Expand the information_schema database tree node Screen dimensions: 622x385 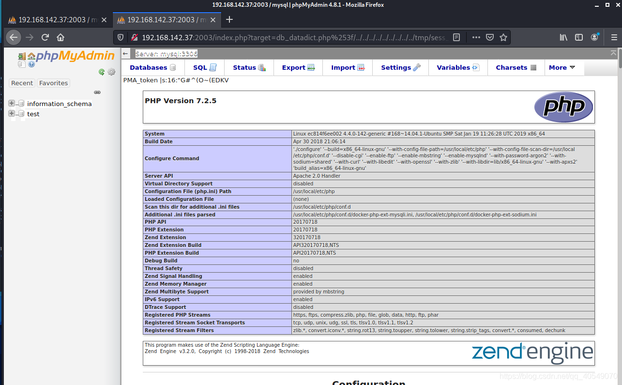click(12, 103)
